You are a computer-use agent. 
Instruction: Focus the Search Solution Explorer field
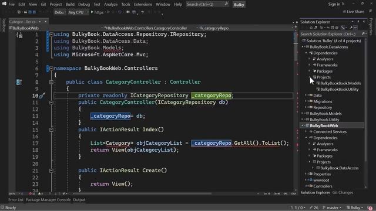330,34
